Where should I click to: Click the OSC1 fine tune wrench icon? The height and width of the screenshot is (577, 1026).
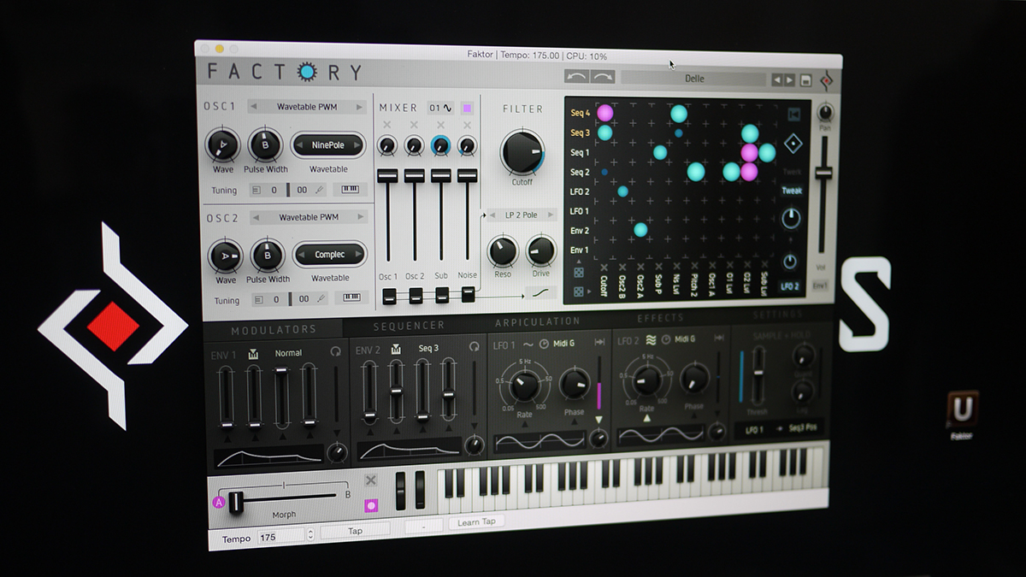[321, 190]
